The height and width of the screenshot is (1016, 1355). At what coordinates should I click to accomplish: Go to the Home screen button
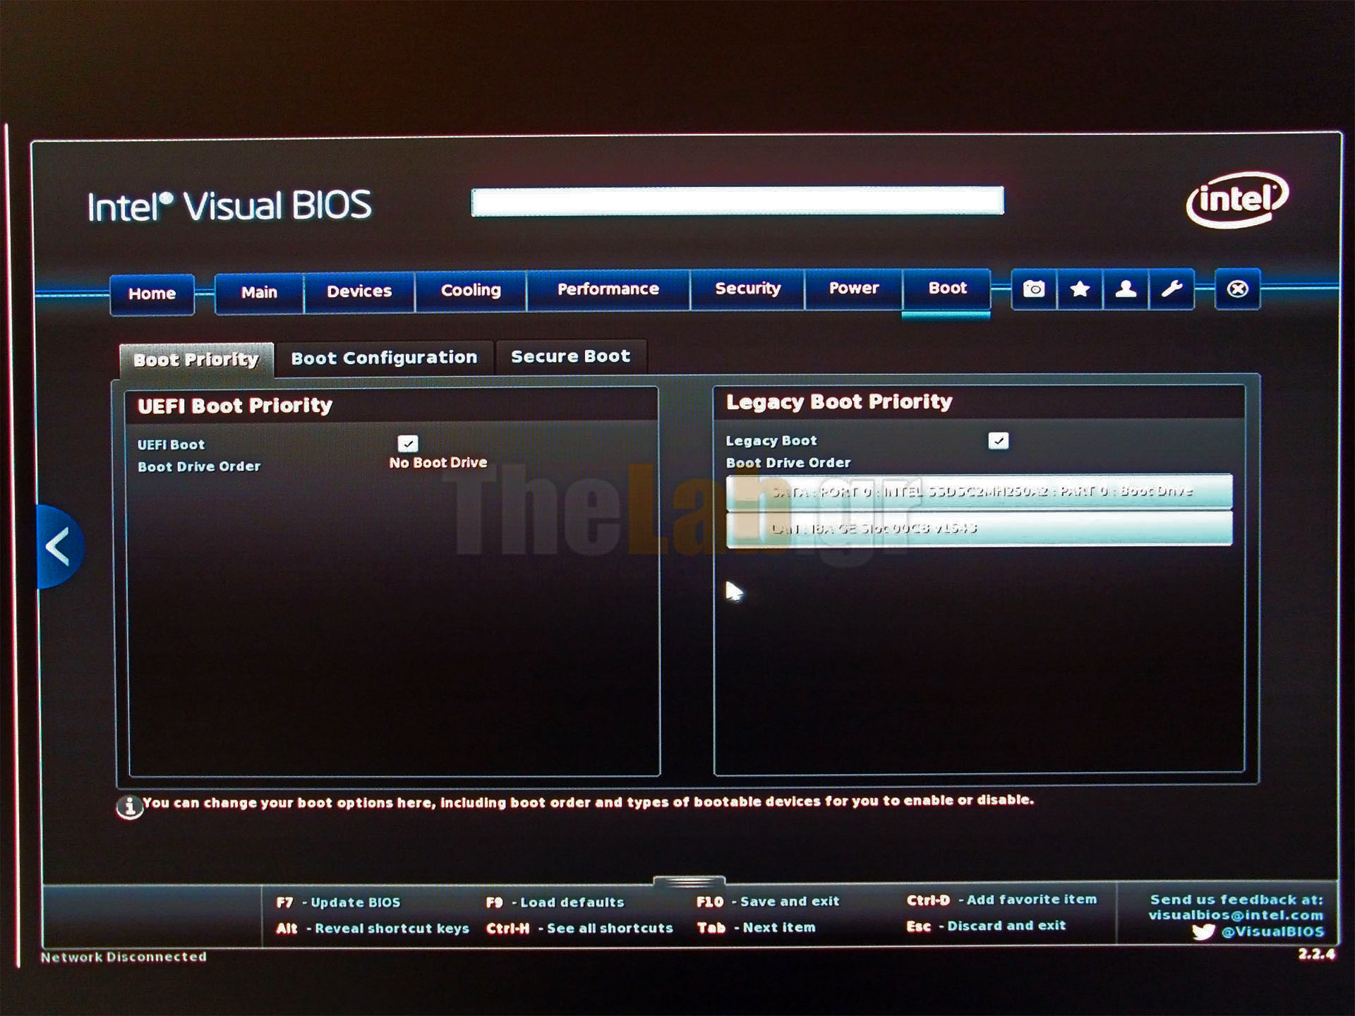(x=152, y=294)
